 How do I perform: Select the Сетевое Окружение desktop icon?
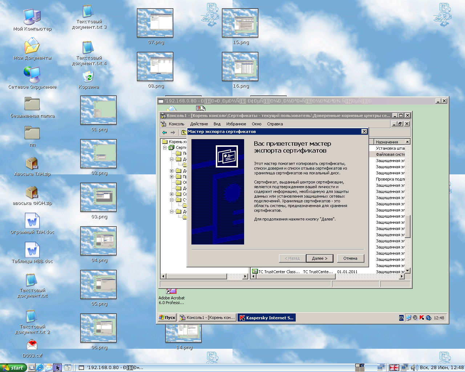(32, 75)
